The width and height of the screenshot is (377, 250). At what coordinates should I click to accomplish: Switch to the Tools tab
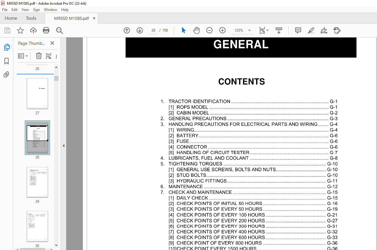tap(31, 18)
